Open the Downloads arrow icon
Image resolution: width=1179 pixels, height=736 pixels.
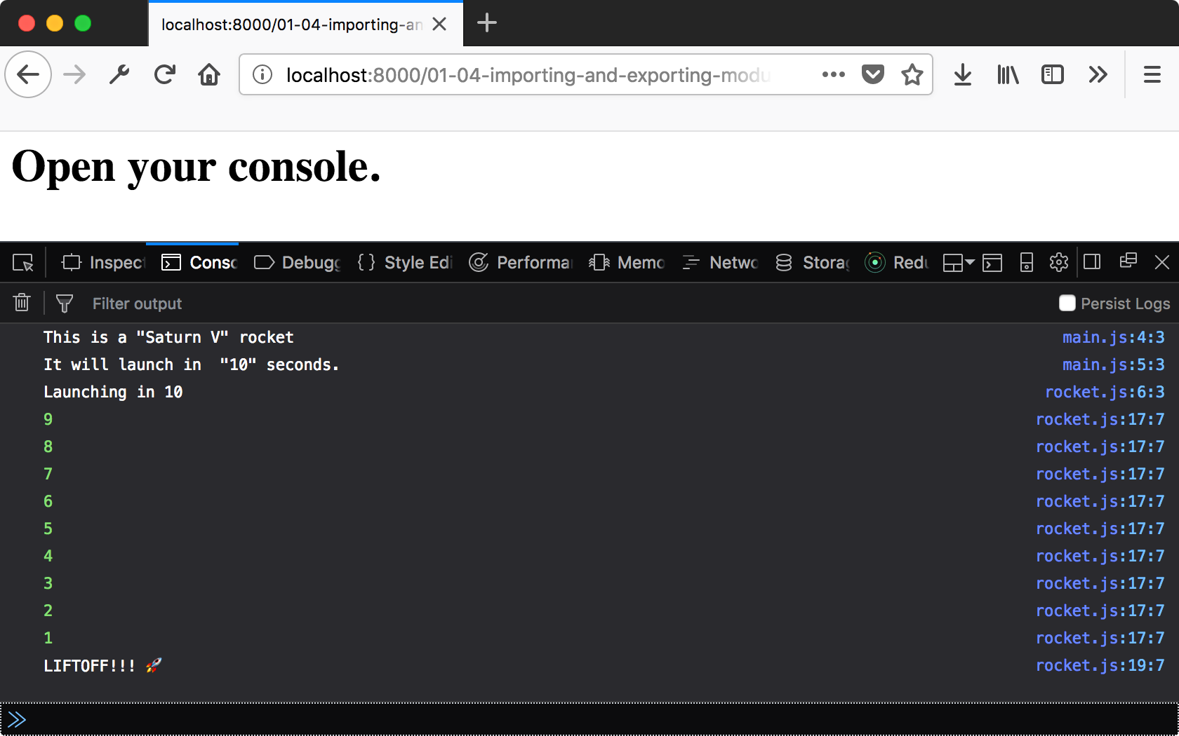(x=963, y=74)
